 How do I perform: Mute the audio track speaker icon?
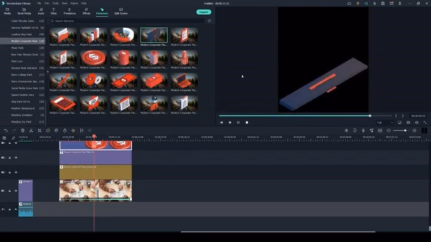[x=16, y=209]
